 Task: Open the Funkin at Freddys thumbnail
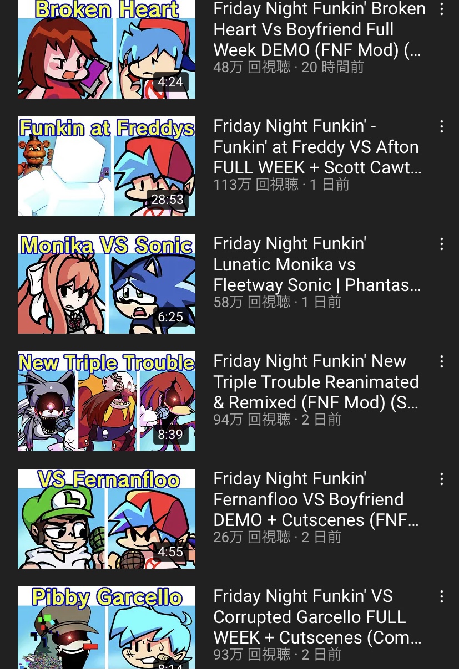click(107, 166)
